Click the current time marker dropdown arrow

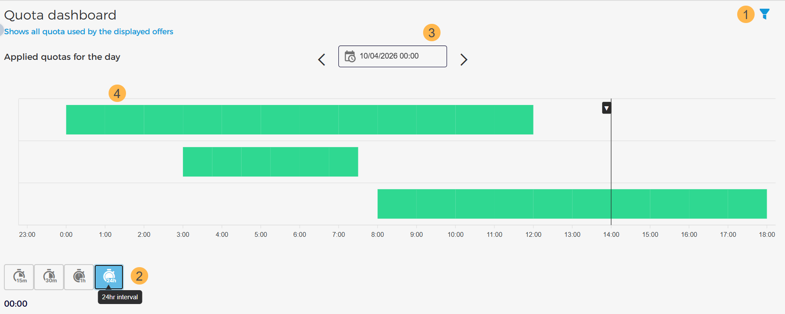[x=606, y=108]
